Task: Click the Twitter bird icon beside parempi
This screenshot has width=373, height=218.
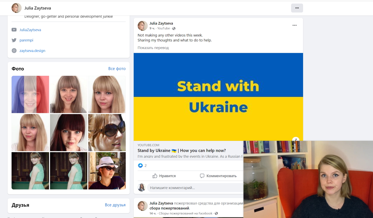Action: [14, 40]
